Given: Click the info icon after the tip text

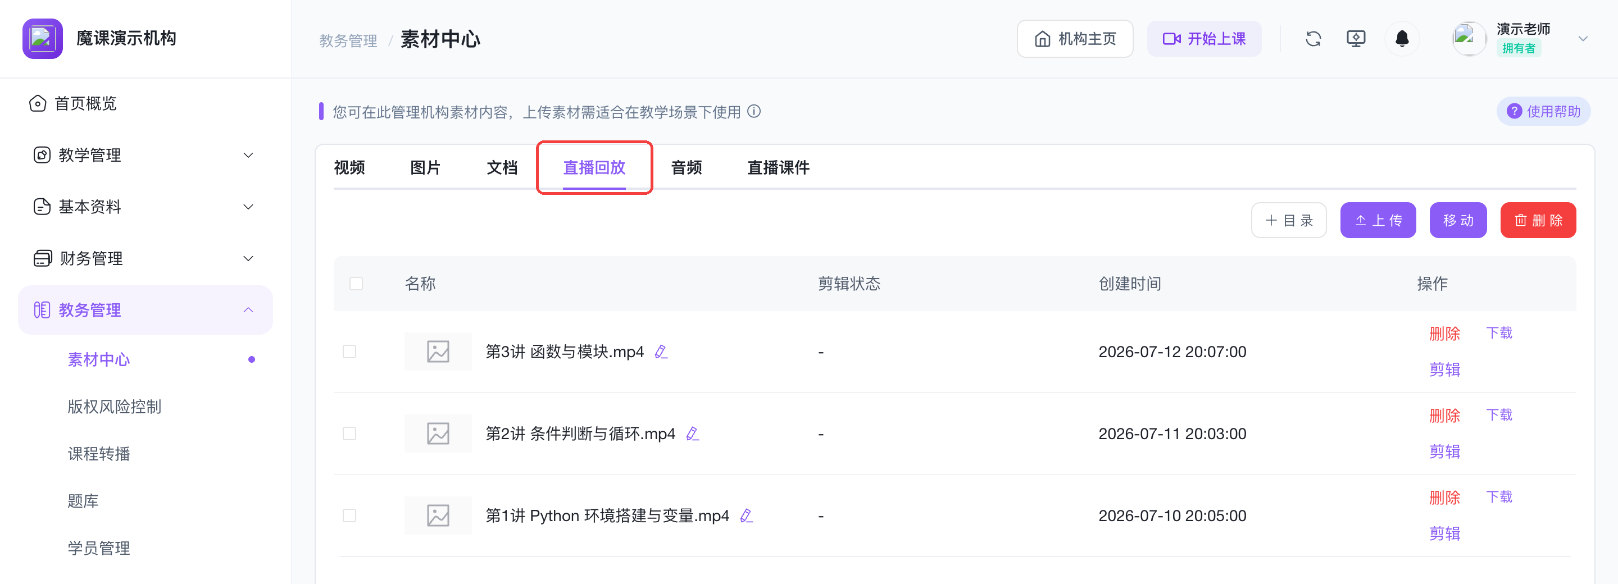Looking at the screenshot, I should tap(754, 111).
